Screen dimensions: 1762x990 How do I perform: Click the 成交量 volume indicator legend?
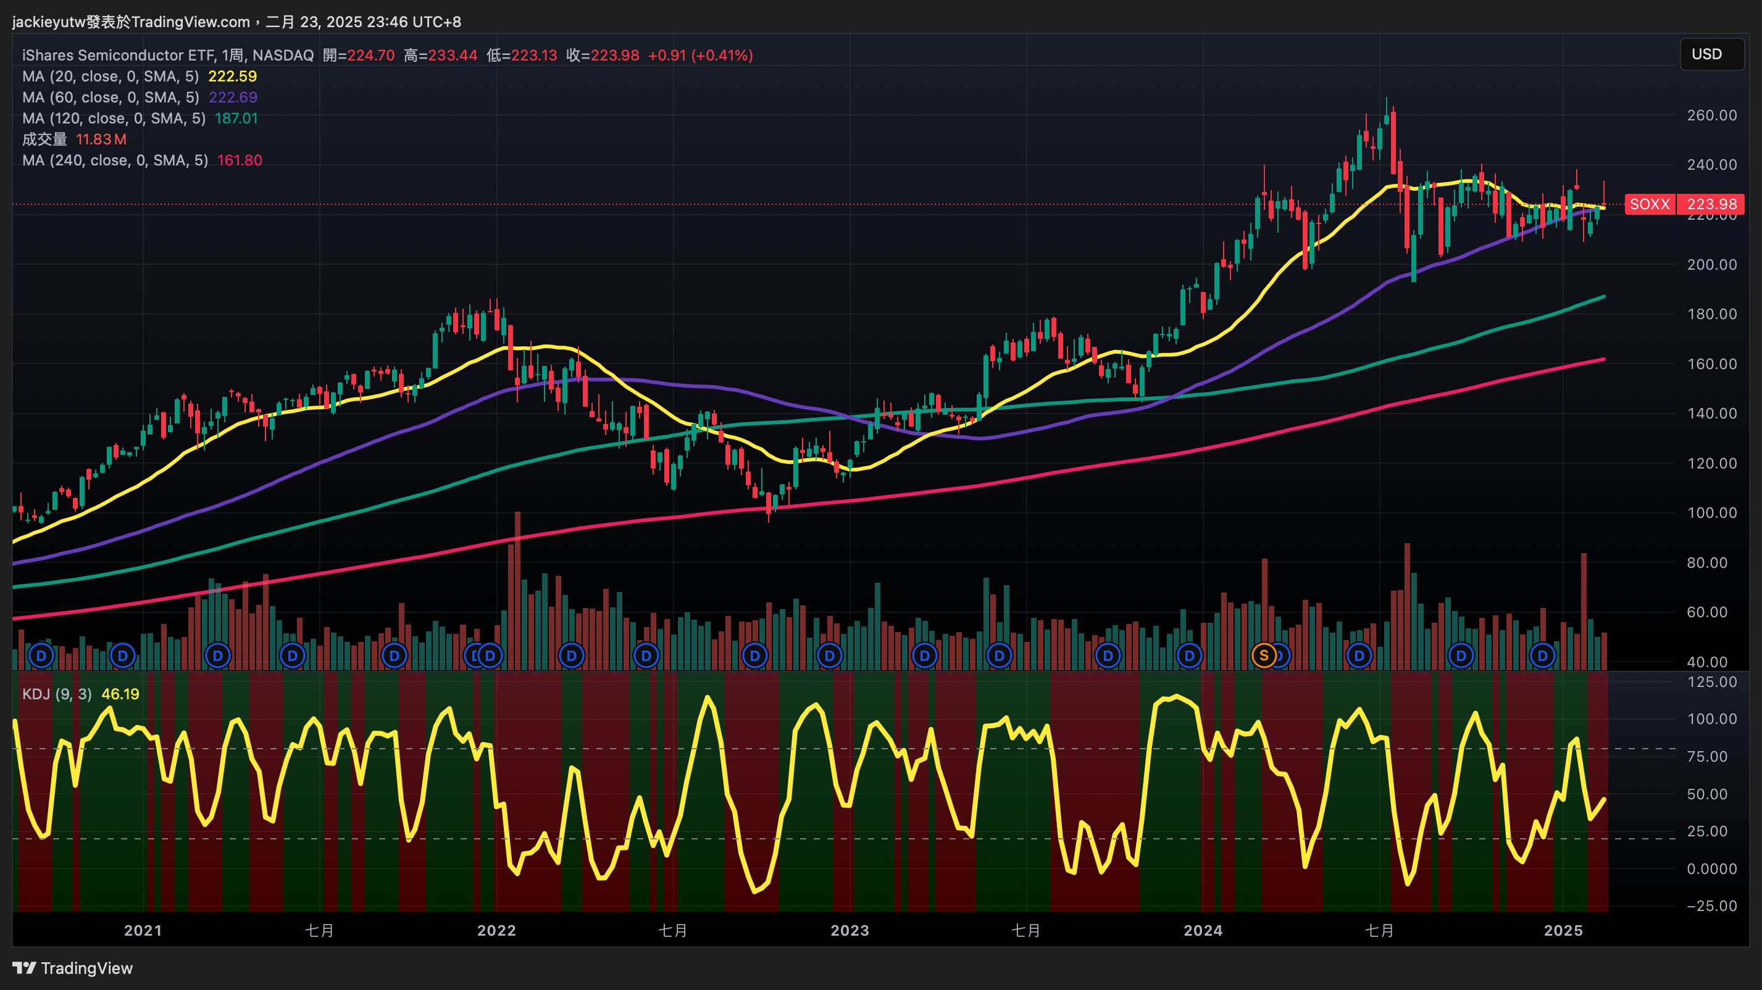click(x=44, y=139)
